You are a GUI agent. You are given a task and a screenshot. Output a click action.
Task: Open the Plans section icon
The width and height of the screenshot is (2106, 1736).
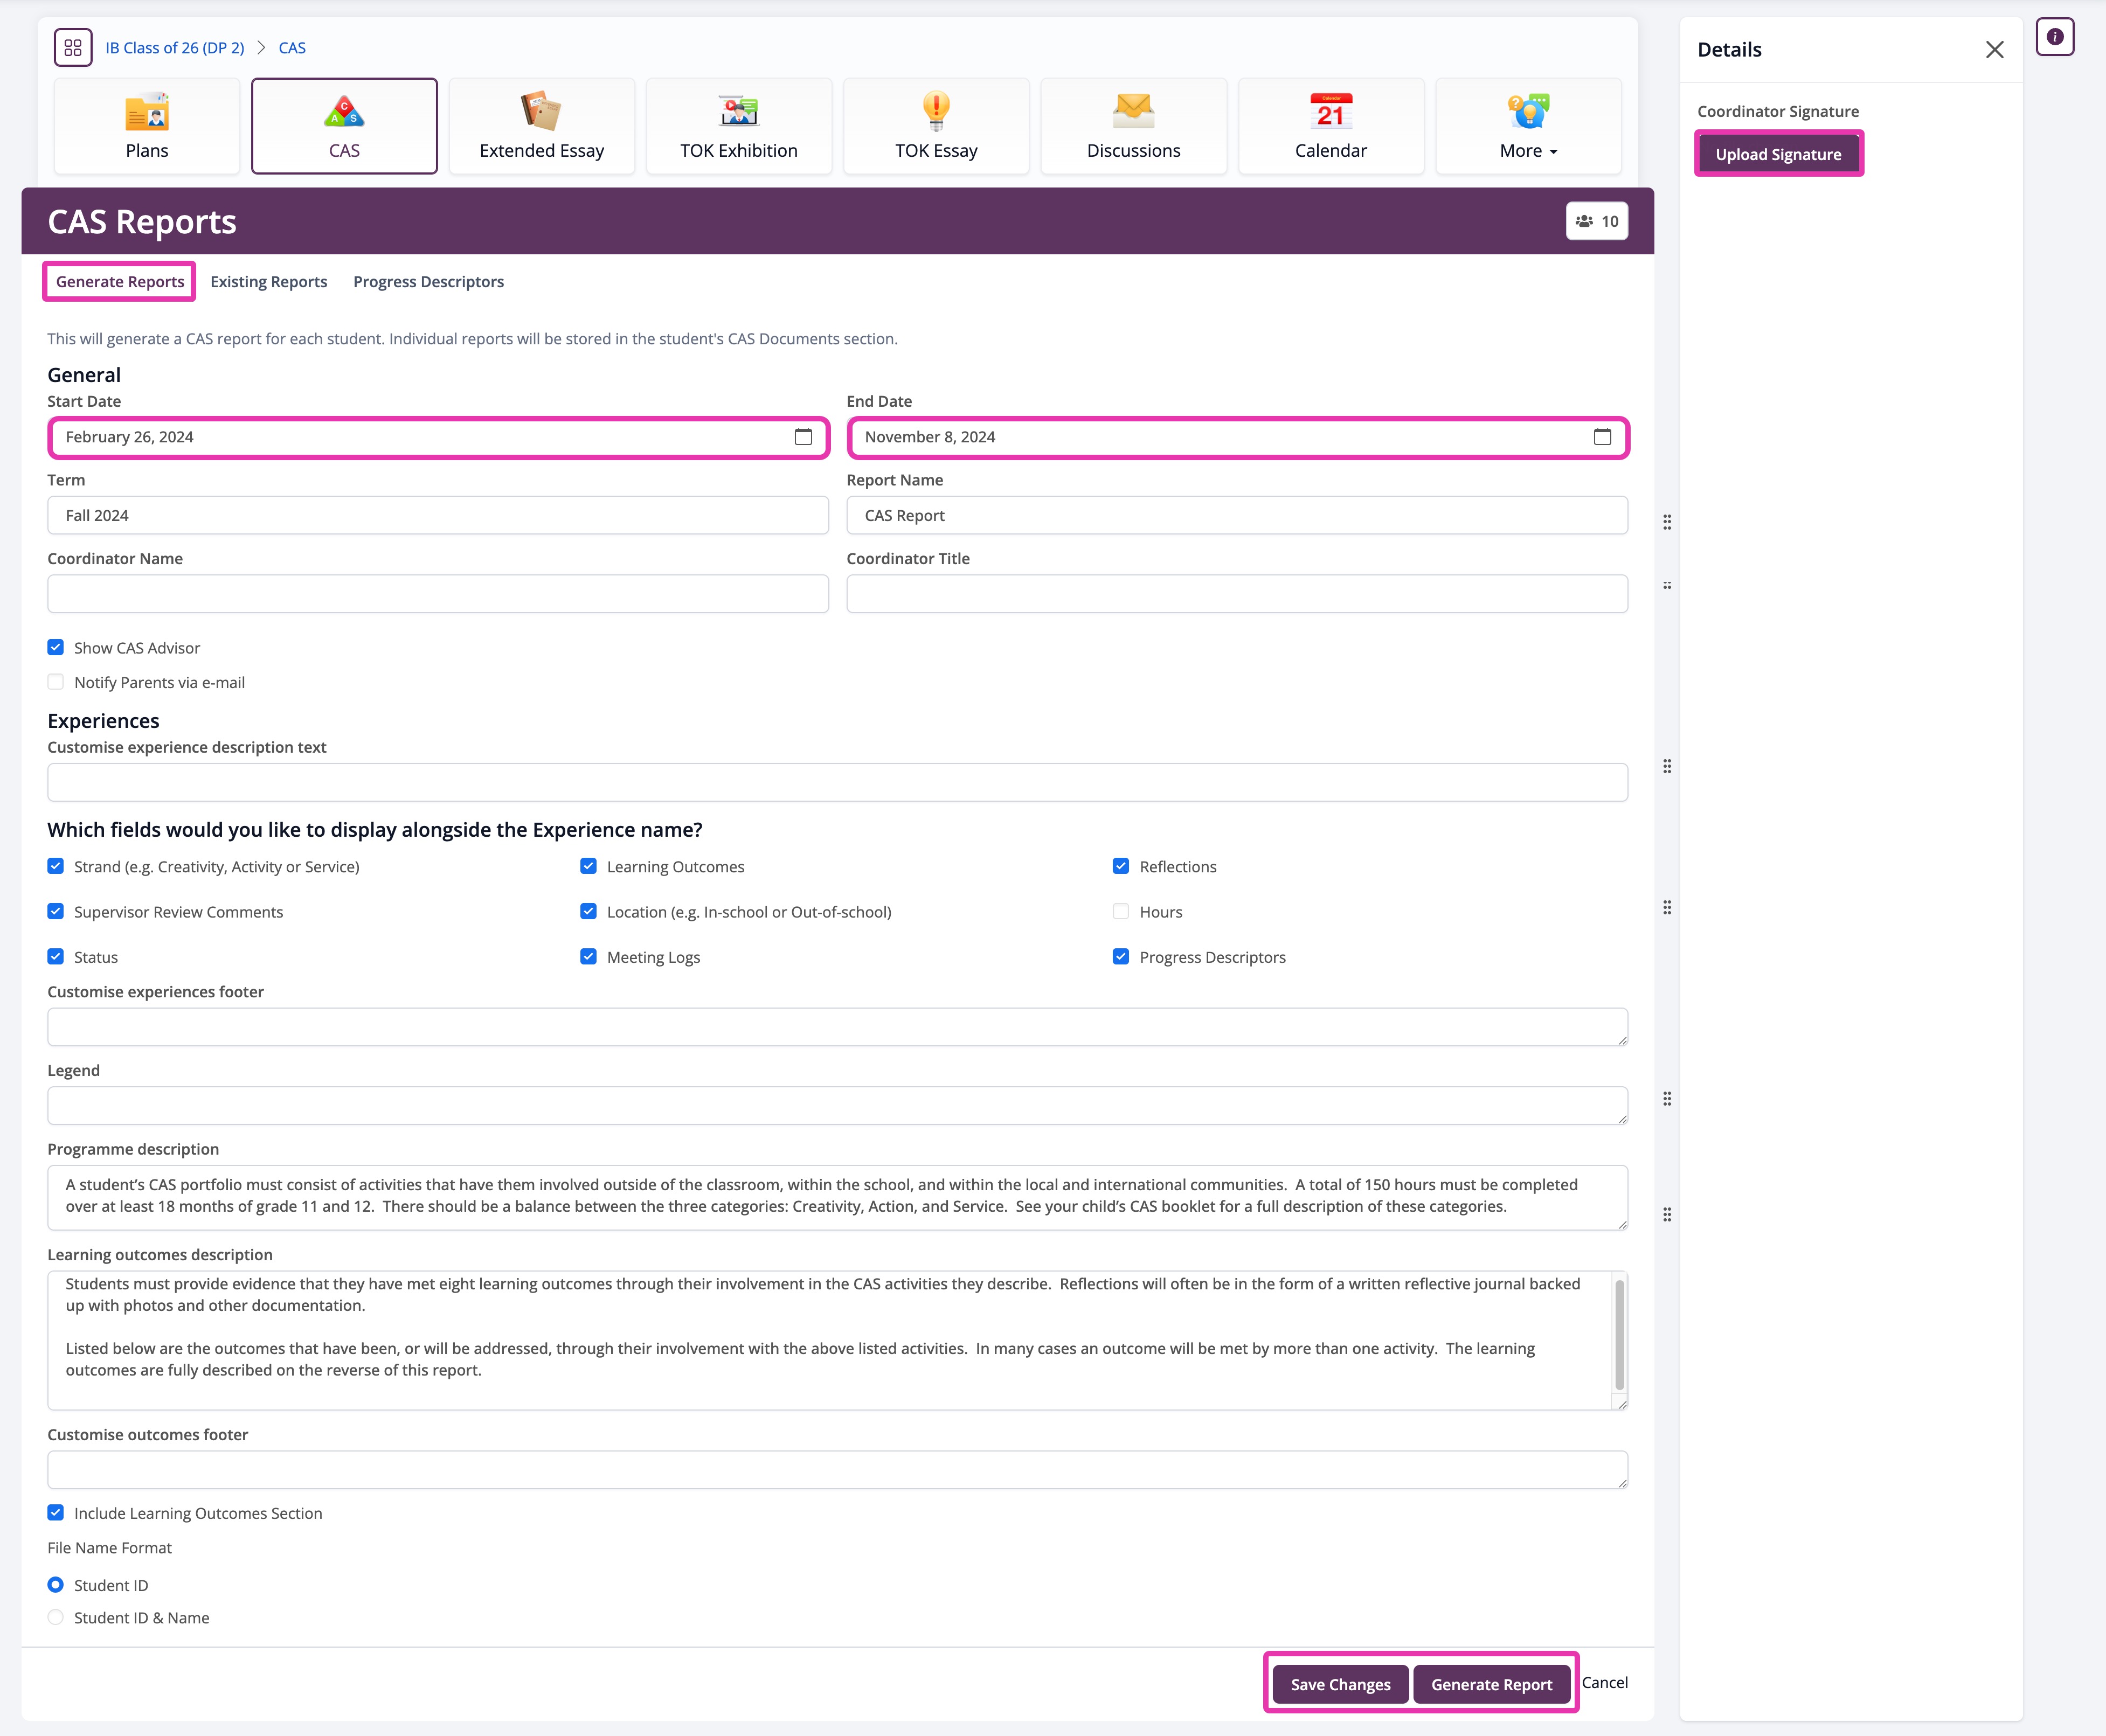click(x=146, y=112)
